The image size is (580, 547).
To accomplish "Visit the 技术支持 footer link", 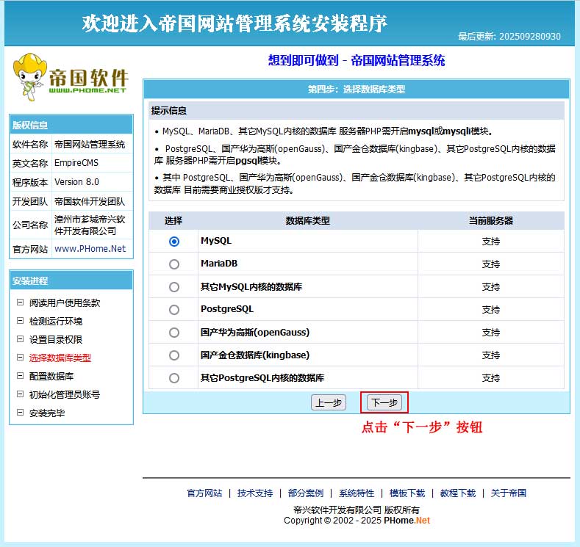I will pos(255,493).
